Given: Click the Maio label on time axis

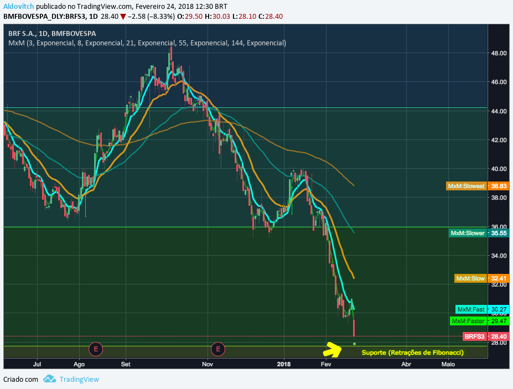Looking at the screenshot, I should pos(448,364).
